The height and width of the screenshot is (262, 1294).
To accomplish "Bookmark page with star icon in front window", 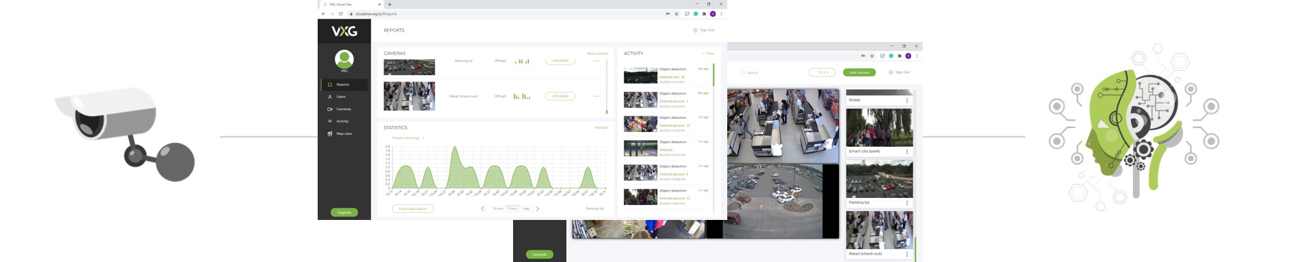I will pos(677,14).
